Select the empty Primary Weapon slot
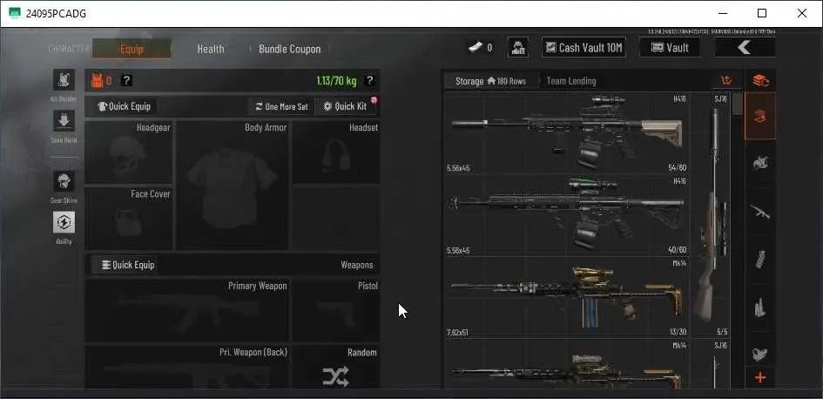Image resolution: width=823 pixels, height=399 pixels. point(187,311)
